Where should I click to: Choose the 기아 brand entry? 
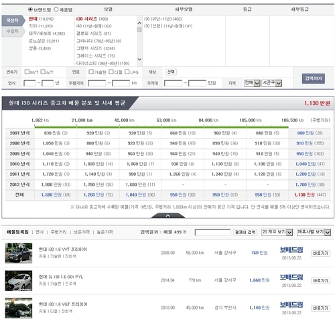tap(41, 26)
